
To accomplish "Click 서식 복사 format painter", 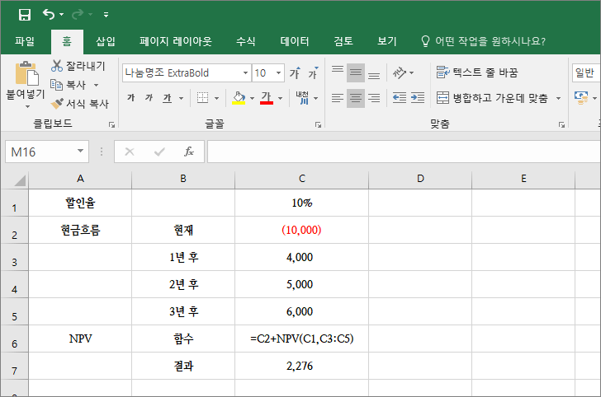I will (80, 103).
